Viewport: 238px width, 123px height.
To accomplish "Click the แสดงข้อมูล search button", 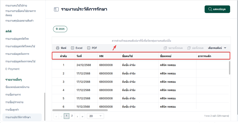I will [217, 9].
